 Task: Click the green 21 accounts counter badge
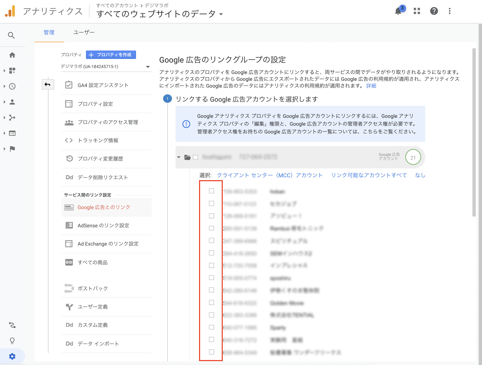413,157
